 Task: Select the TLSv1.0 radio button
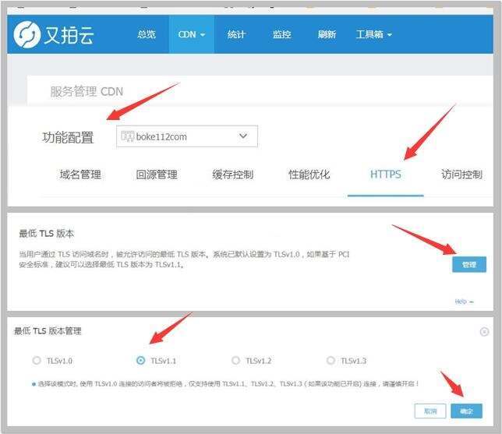[x=37, y=361]
